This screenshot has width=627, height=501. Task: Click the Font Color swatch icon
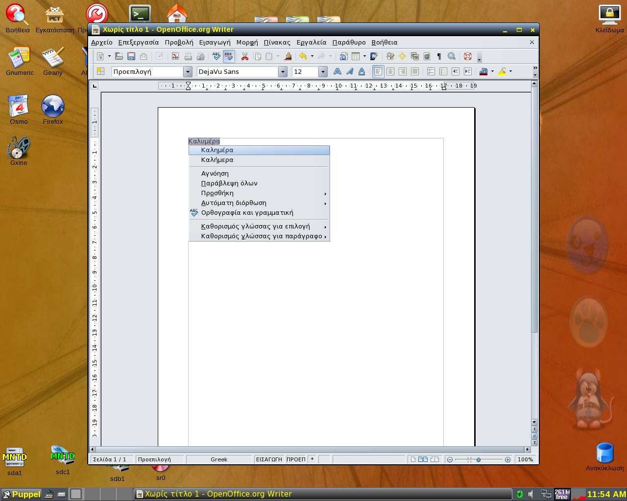click(483, 71)
